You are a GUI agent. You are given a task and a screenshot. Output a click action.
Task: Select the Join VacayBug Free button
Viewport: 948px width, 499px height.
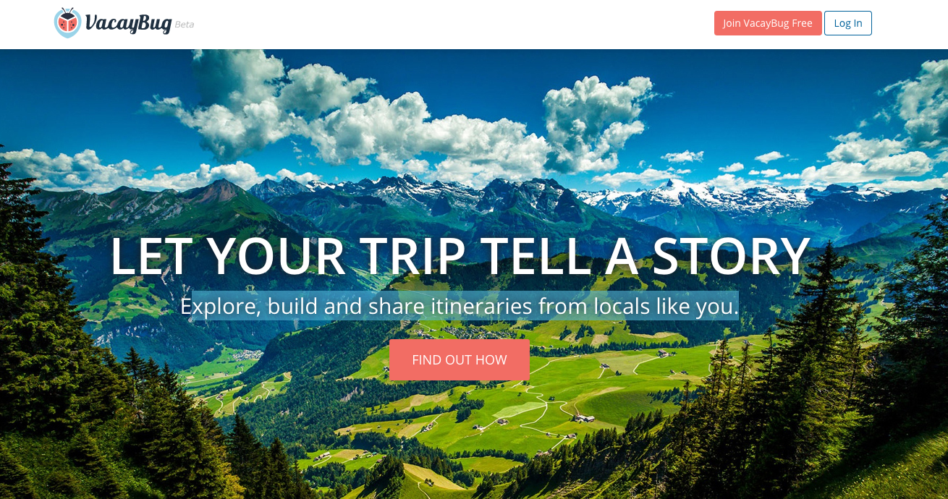pos(768,23)
